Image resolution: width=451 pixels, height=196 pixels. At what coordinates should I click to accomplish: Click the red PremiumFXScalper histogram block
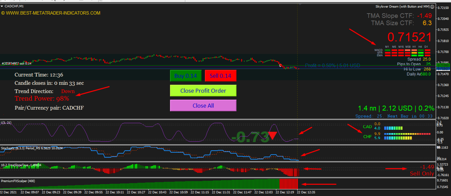289,183
